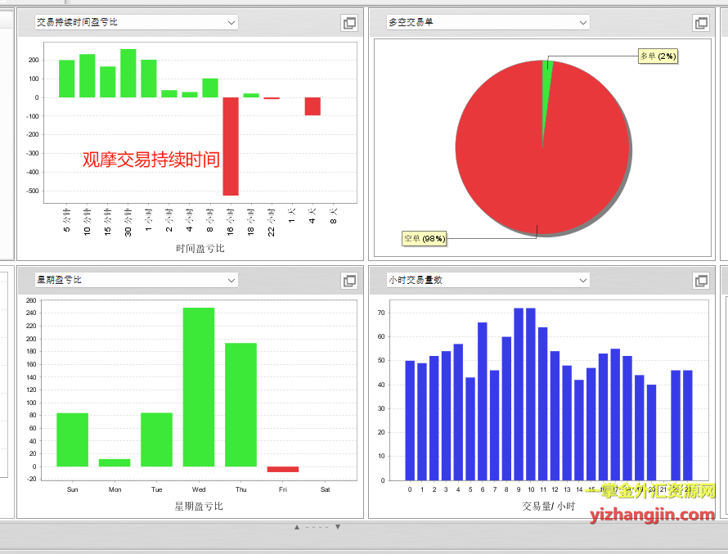Pop out the 多空交易单 pie chart
728x554 pixels.
[701, 24]
